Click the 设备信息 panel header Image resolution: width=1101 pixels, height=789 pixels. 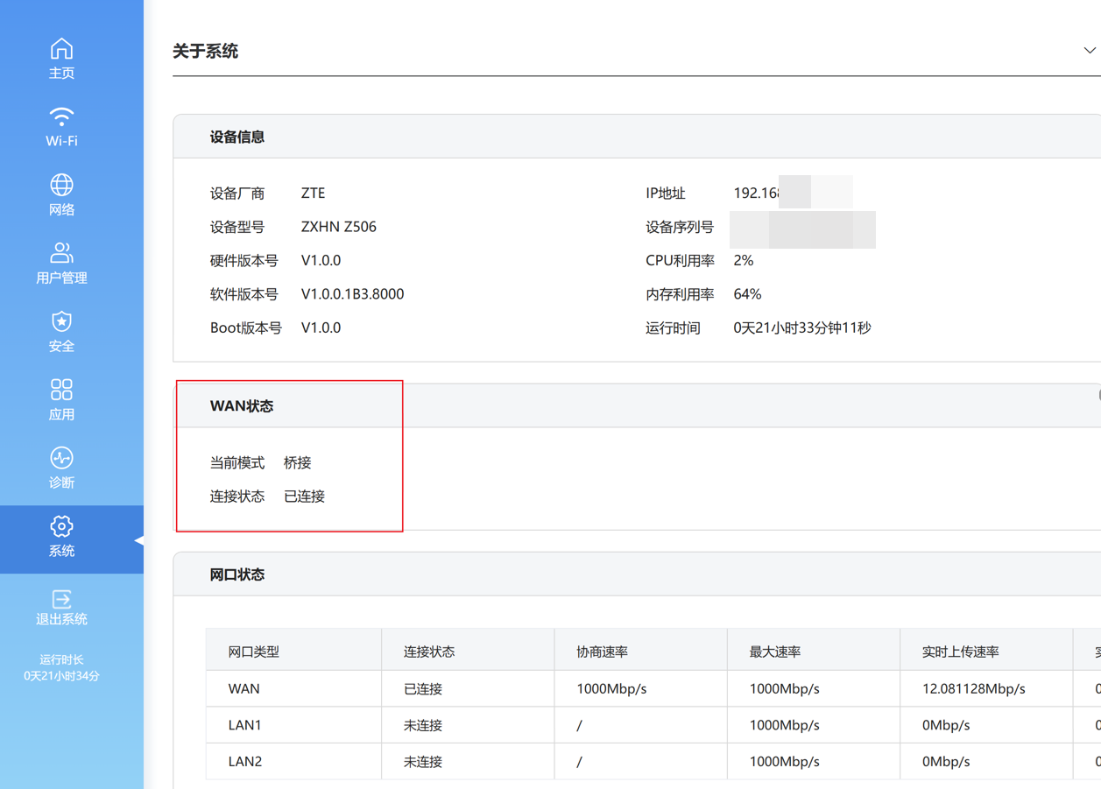[x=637, y=137]
